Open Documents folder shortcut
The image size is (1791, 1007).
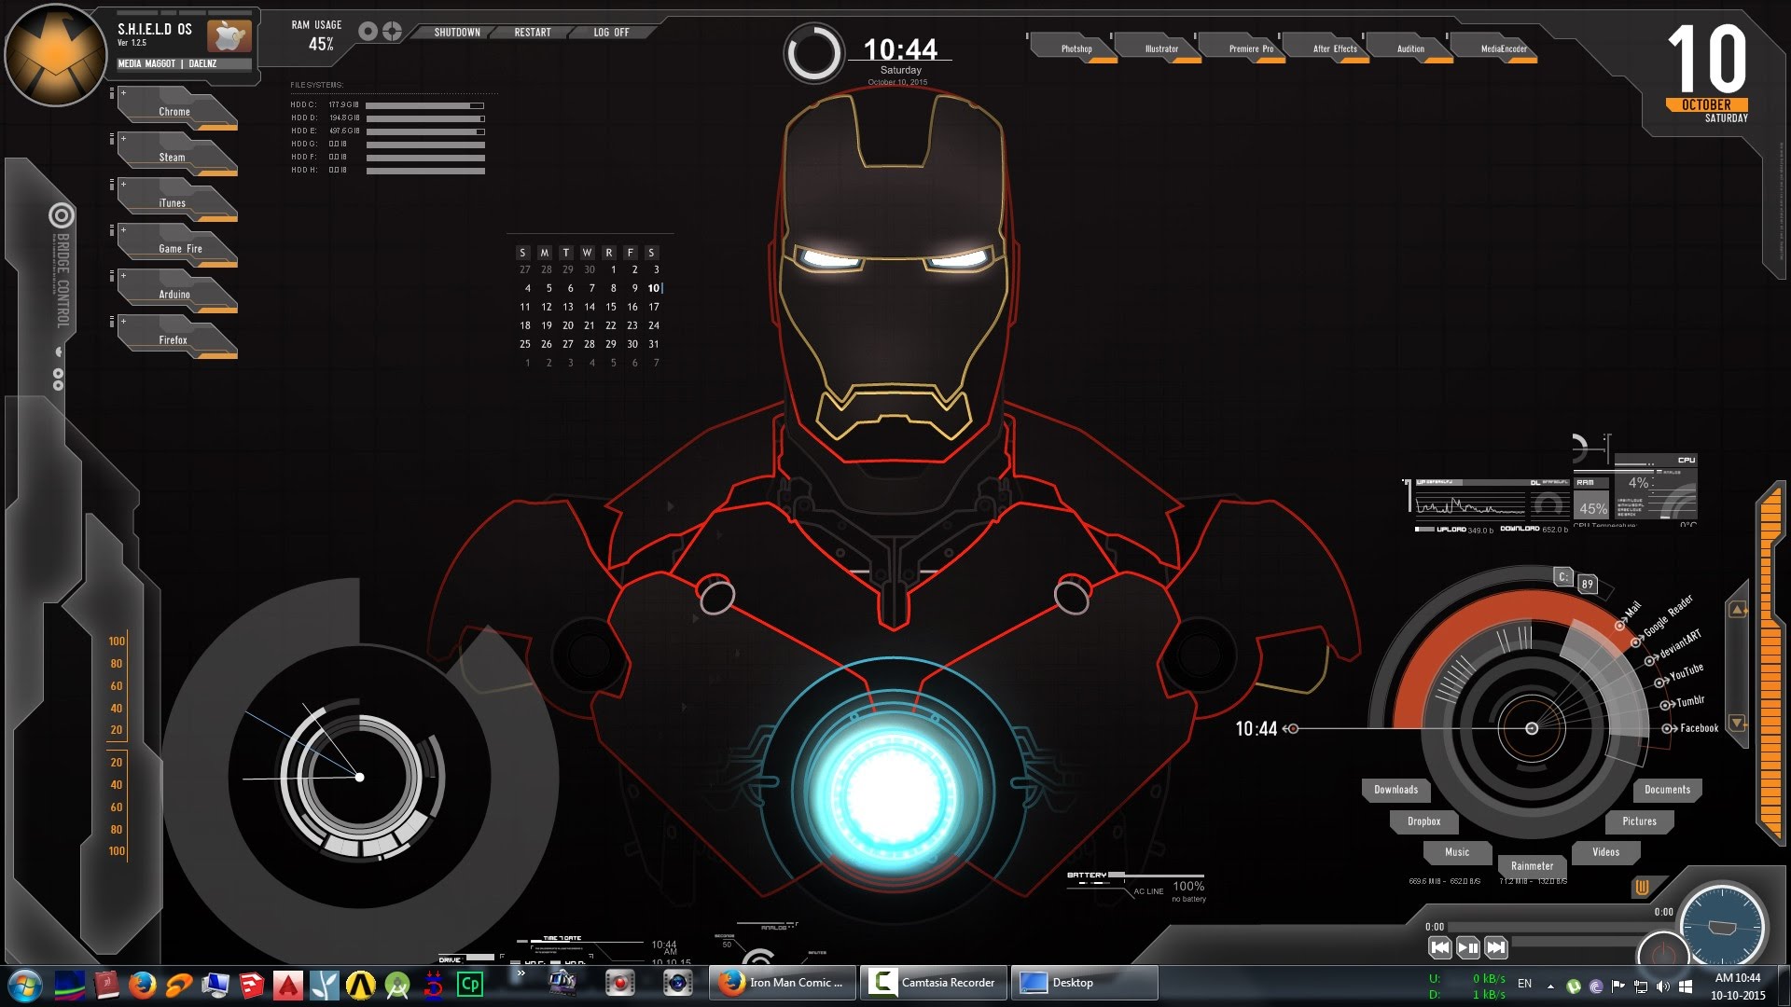(1665, 788)
